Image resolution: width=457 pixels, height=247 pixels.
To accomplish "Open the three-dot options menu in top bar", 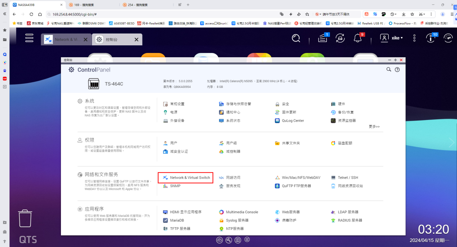I will click(x=414, y=38).
